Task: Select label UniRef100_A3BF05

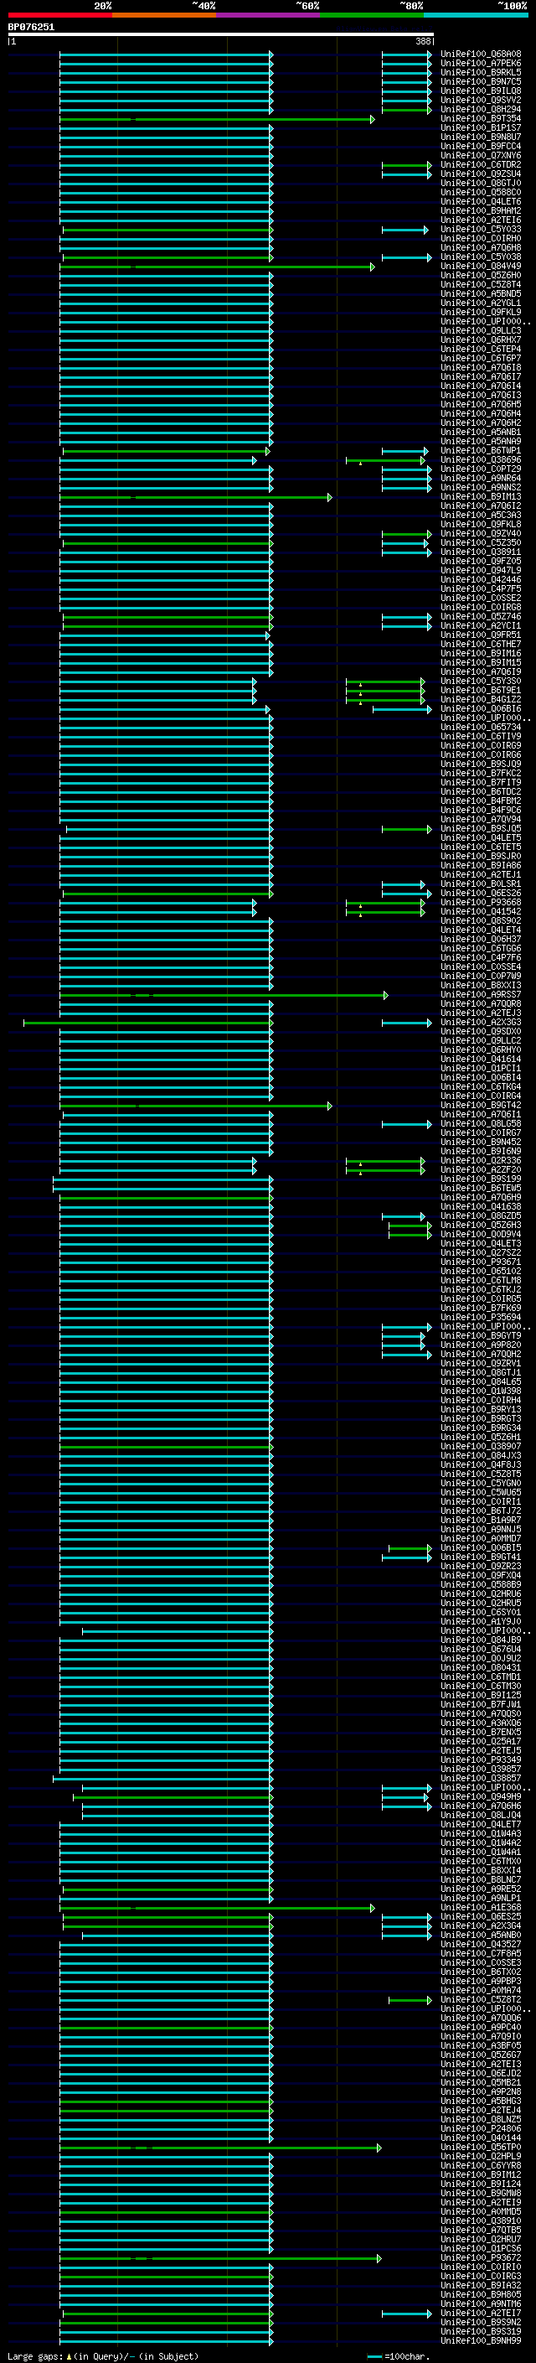Action: (x=481, y=2045)
